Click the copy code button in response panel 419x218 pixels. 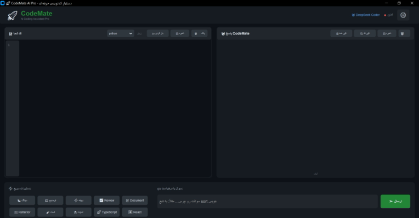(365, 33)
